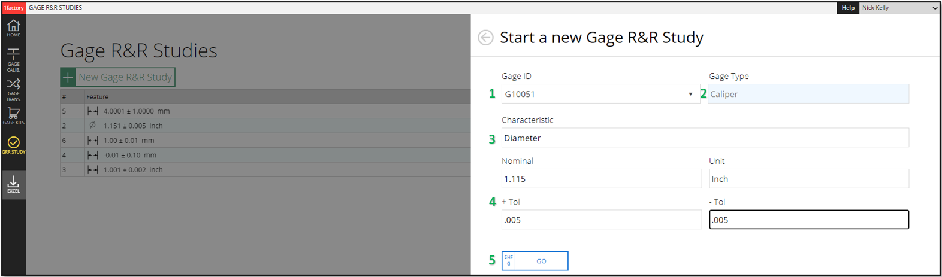Focus the Nominal value field
Image resolution: width=942 pixels, height=277 pixels.
point(601,179)
